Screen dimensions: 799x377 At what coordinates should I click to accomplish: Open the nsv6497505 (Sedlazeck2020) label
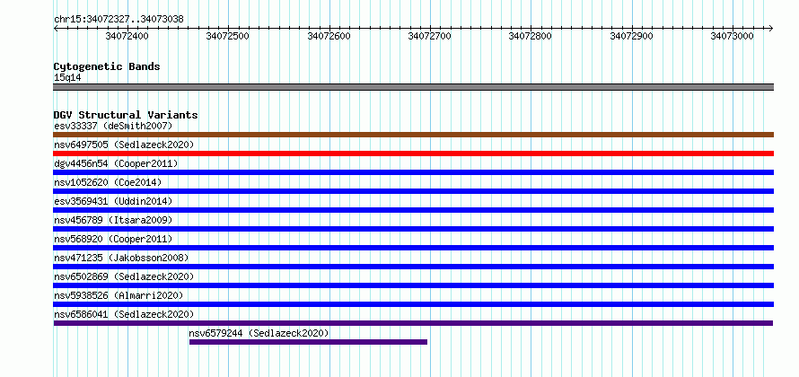(124, 145)
